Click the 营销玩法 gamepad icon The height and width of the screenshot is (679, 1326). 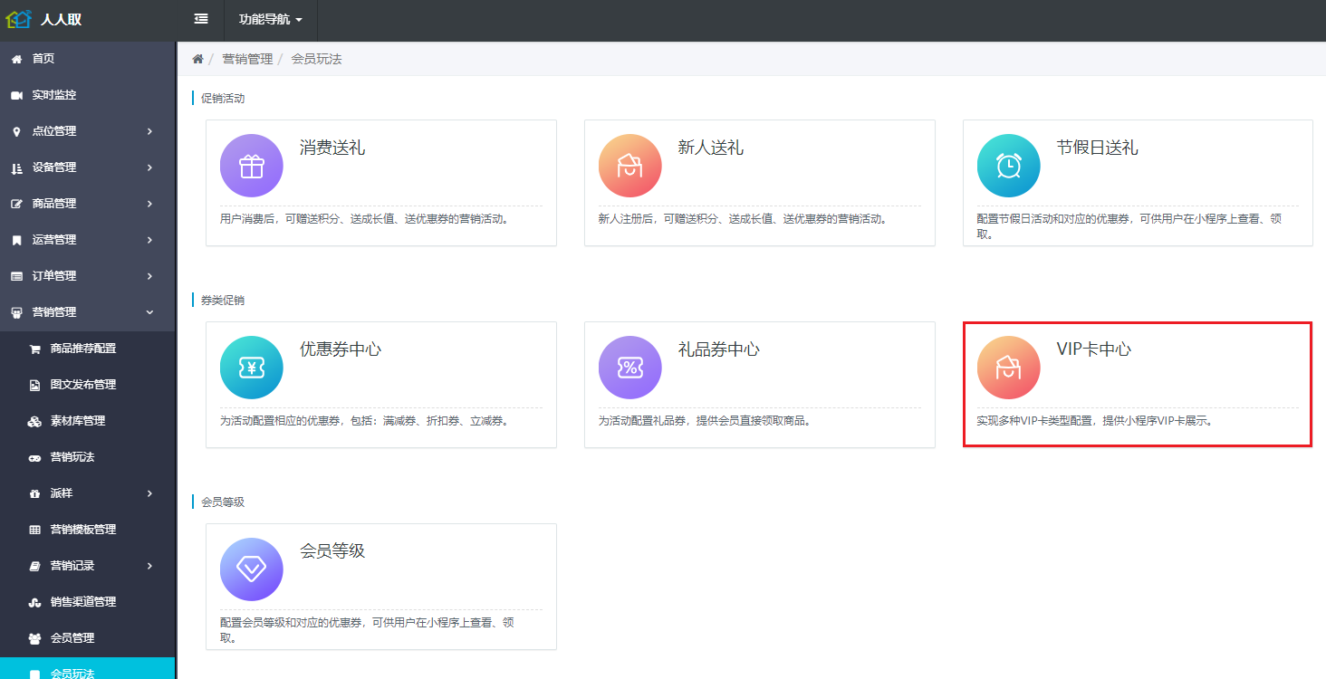[34, 457]
